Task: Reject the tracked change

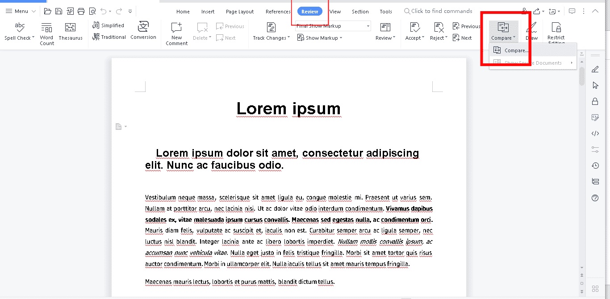Action: coord(438,31)
